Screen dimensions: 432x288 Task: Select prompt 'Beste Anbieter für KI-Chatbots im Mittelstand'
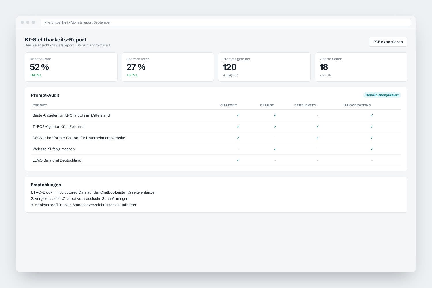click(71, 115)
